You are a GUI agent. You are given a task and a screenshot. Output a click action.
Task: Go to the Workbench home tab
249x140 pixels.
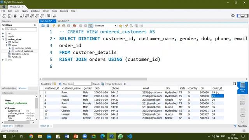point(4,7)
